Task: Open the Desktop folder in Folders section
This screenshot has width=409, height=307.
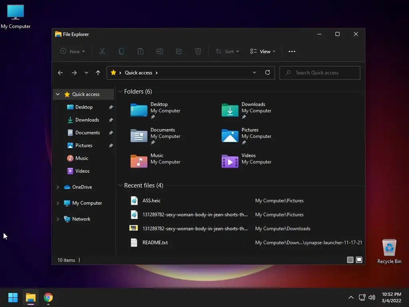Action: 155,110
